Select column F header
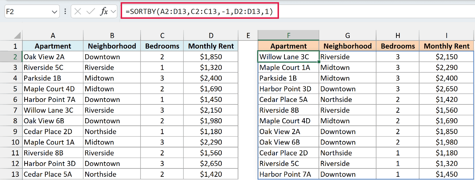 [x=288, y=35]
